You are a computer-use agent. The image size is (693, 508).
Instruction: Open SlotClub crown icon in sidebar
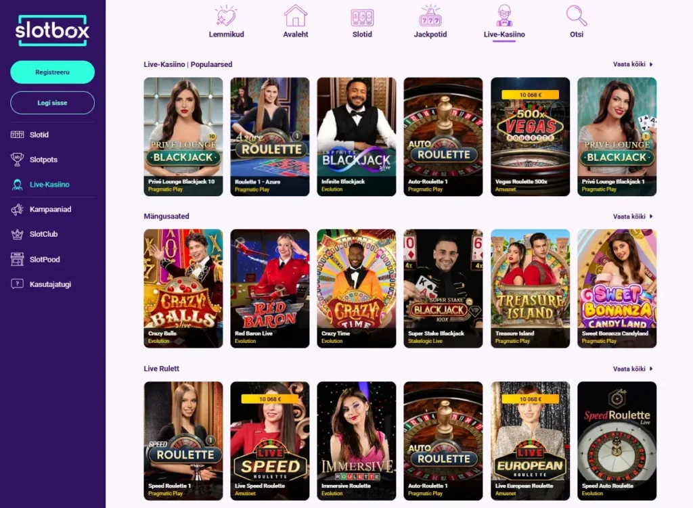tap(17, 234)
